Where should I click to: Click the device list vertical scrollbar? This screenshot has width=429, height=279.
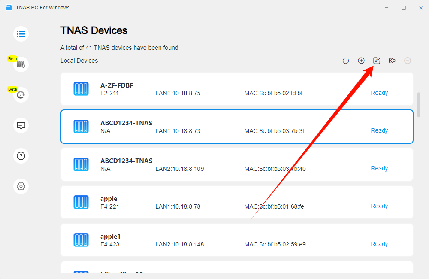click(419, 105)
